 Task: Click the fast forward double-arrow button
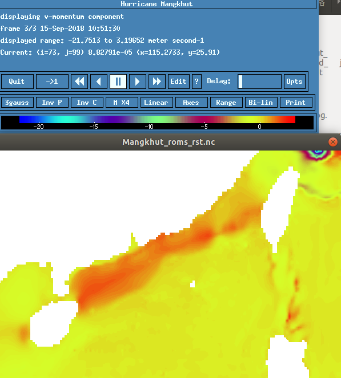pos(157,82)
